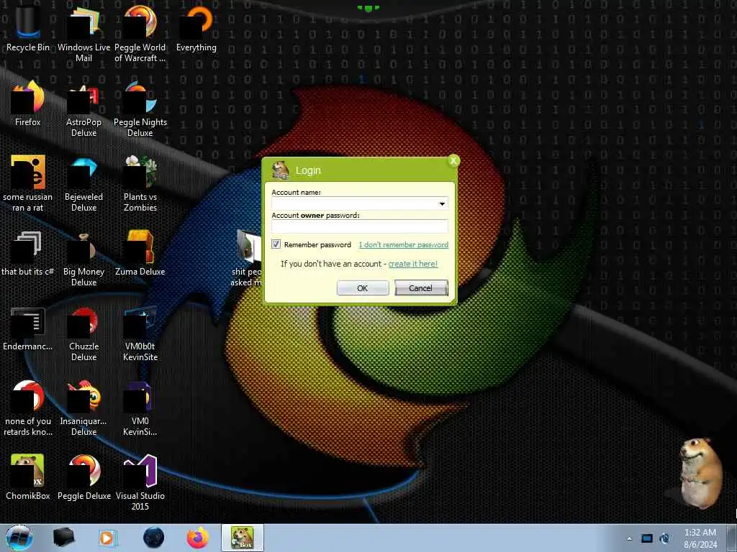Open the Windows Start orb
This screenshot has width=737, height=552.
click(x=19, y=538)
